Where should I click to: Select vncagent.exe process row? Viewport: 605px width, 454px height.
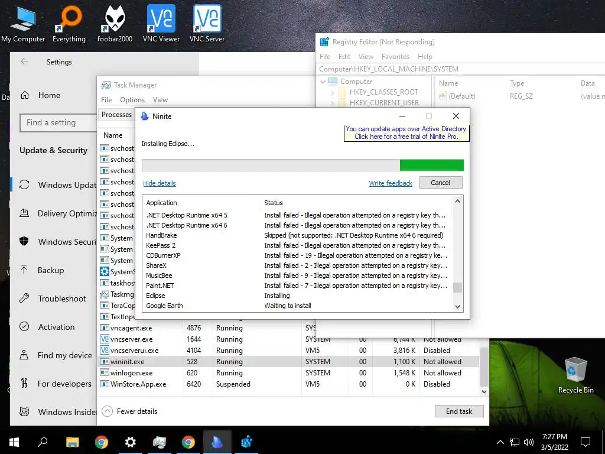(x=207, y=328)
